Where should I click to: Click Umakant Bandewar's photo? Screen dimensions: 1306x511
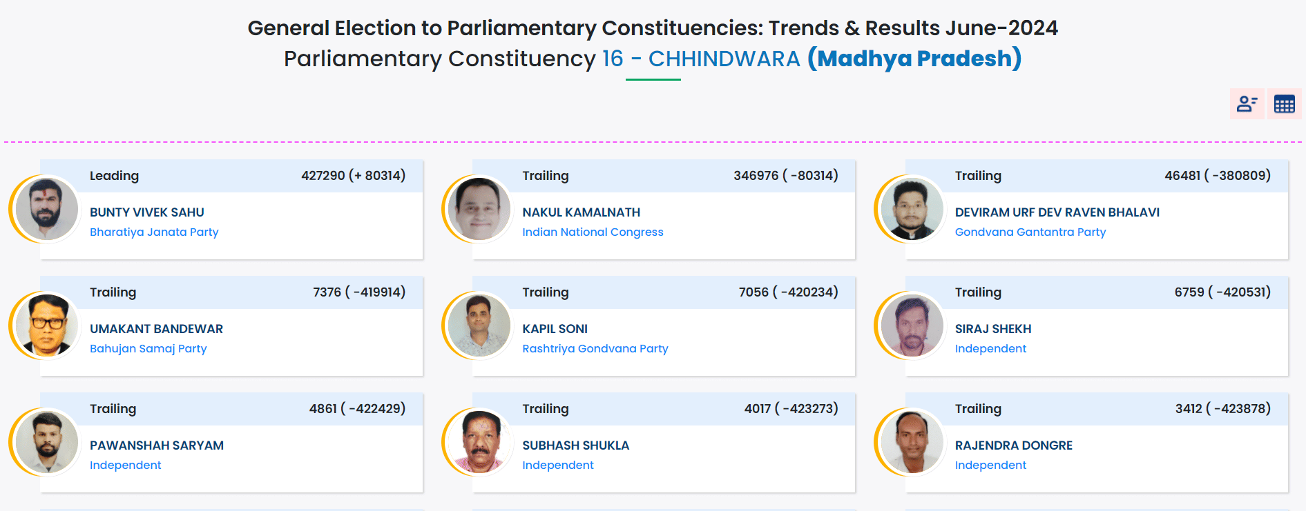click(x=47, y=325)
